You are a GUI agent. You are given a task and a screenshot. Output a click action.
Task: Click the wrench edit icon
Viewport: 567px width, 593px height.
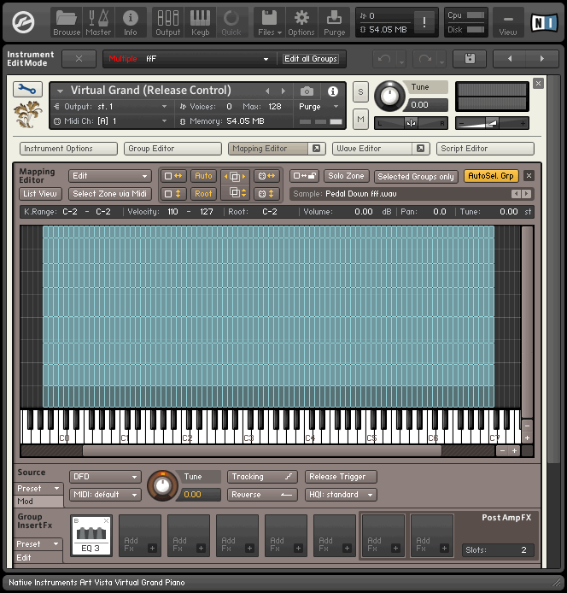tap(27, 89)
